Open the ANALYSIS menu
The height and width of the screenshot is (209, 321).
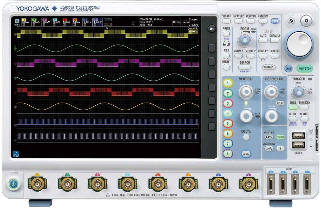pos(251,21)
